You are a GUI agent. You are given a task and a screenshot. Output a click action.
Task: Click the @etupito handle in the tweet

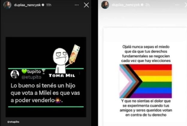[31, 77]
